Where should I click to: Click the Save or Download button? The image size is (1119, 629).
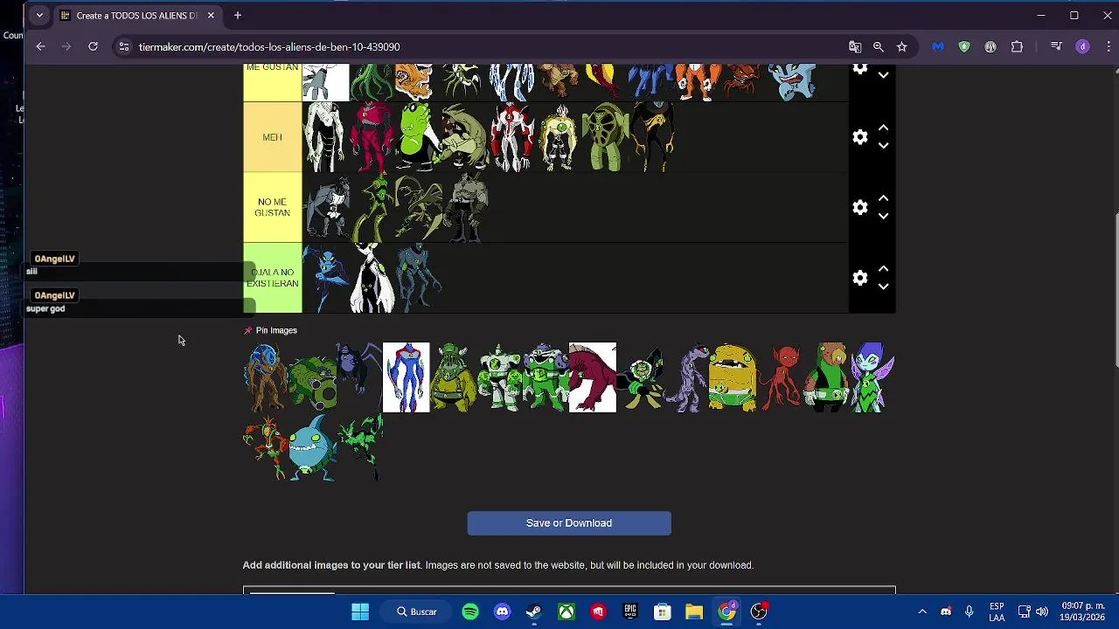coord(569,523)
